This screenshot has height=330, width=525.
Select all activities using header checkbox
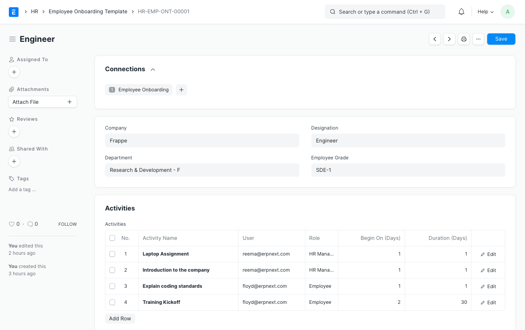coord(112,238)
